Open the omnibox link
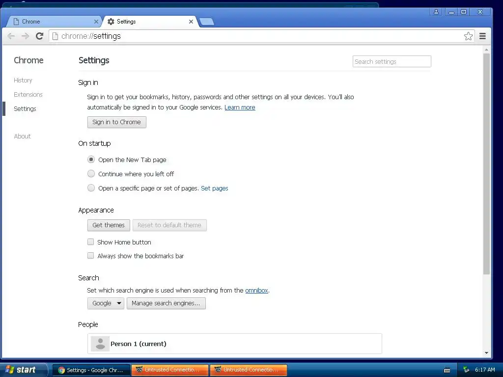The width and height of the screenshot is (503, 377). (x=256, y=291)
